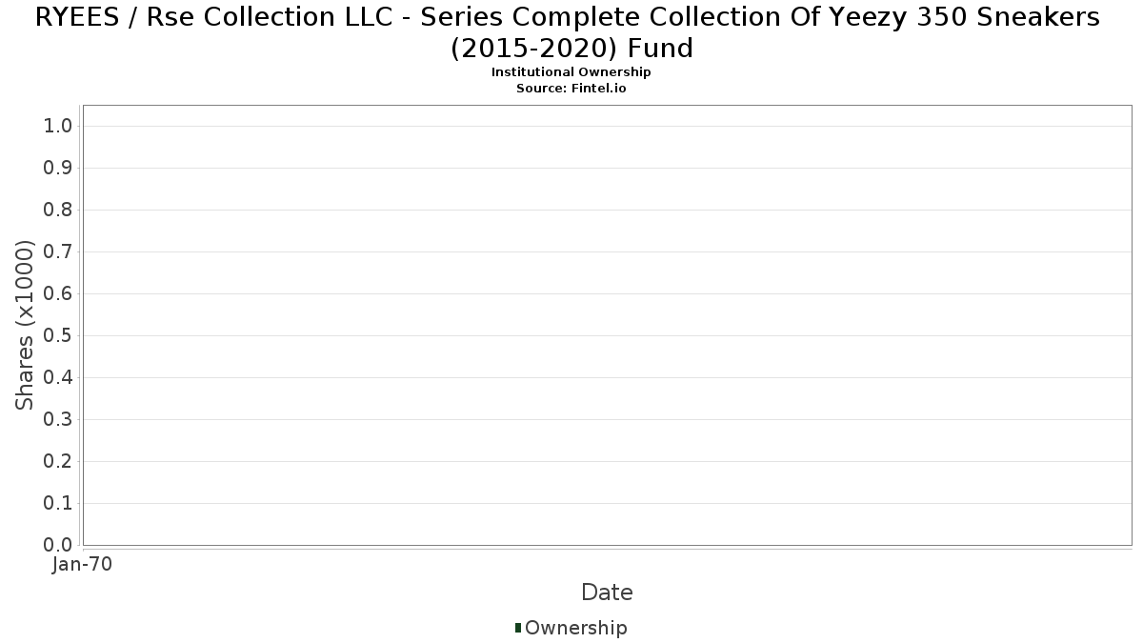1143x643 pixels.
Task: Click the Date x-axis title
Action: (x=607, y=593)
